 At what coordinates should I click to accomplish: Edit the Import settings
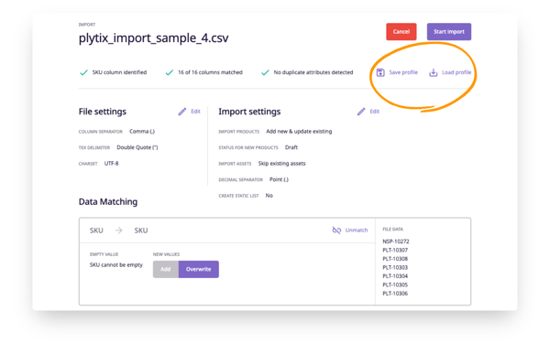coord(375,112)
